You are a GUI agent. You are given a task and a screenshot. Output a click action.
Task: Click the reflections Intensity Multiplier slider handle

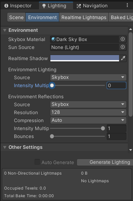pyautogui.click(x=103, y=128)
